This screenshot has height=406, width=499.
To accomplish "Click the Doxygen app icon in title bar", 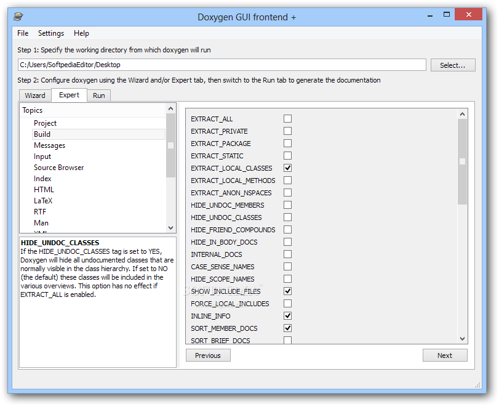I will pyautogui.click(x=18, y=16).
